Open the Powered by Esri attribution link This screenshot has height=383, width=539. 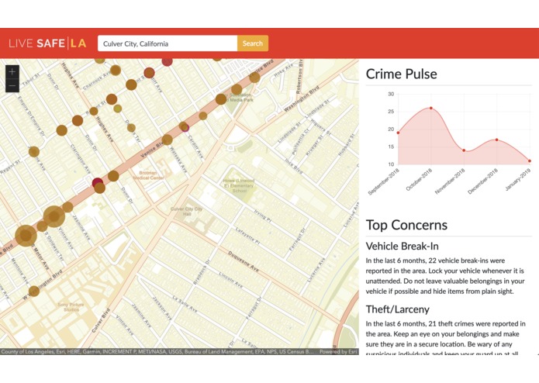pyautogui.click(x=339, y=352)
